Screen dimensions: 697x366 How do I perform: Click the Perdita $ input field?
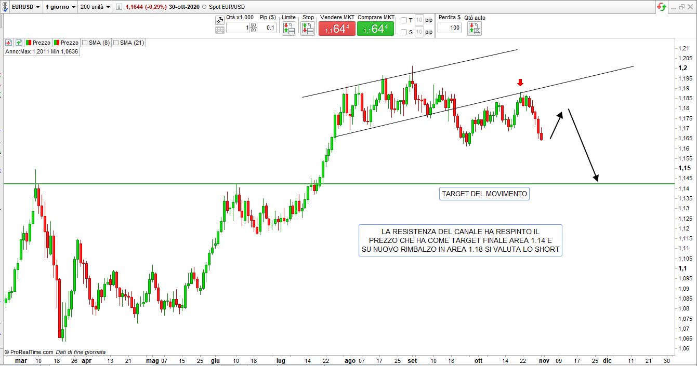tap(450, 28)
